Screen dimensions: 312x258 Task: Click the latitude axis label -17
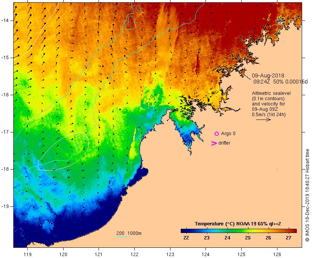point(5,132)
